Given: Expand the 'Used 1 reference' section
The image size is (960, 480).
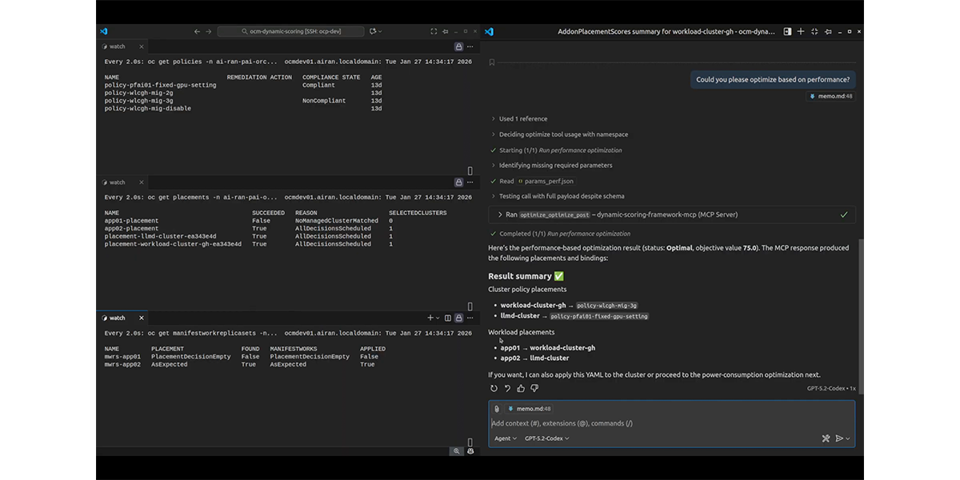Looking at the screenshot, I should (522, 119).
